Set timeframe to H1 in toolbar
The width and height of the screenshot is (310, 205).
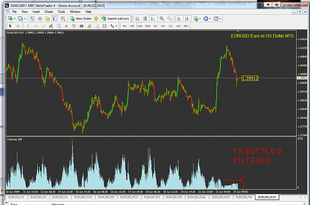click(155, 26)
